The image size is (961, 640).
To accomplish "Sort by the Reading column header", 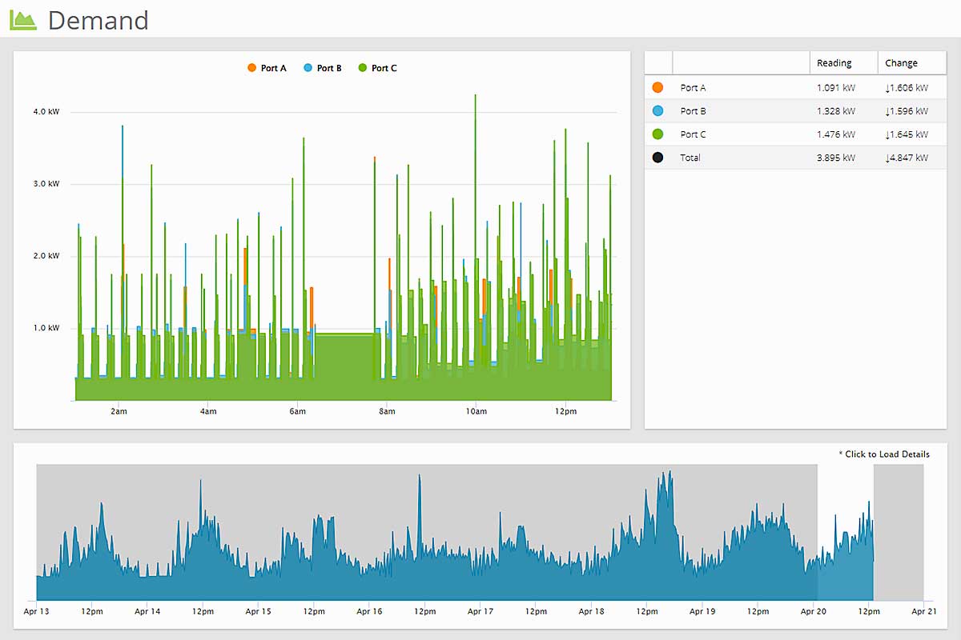I will pos(834,63).
